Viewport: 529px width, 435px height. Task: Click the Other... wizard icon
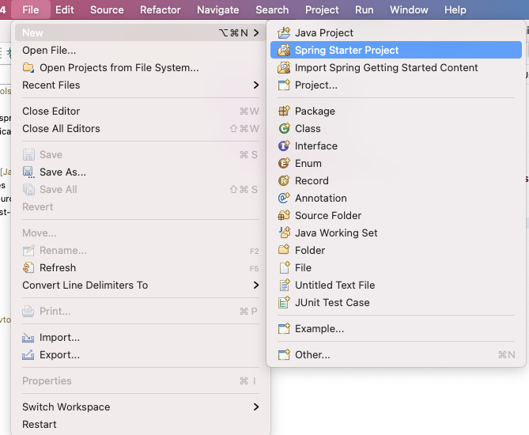(284, 354)
